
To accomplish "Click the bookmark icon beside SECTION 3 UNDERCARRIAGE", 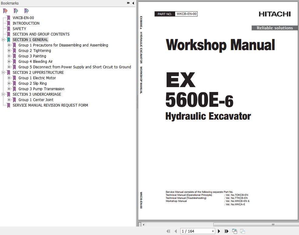I will 8,94.
